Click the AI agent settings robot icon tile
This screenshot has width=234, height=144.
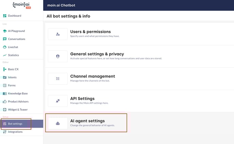[x=58, y=123]
